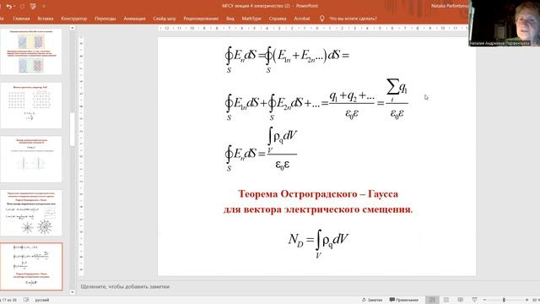Toggle the Заметки notes button in status bar
Image resolution: width=540 pixels, height=304 pixels.
click(x=372, y=300)
